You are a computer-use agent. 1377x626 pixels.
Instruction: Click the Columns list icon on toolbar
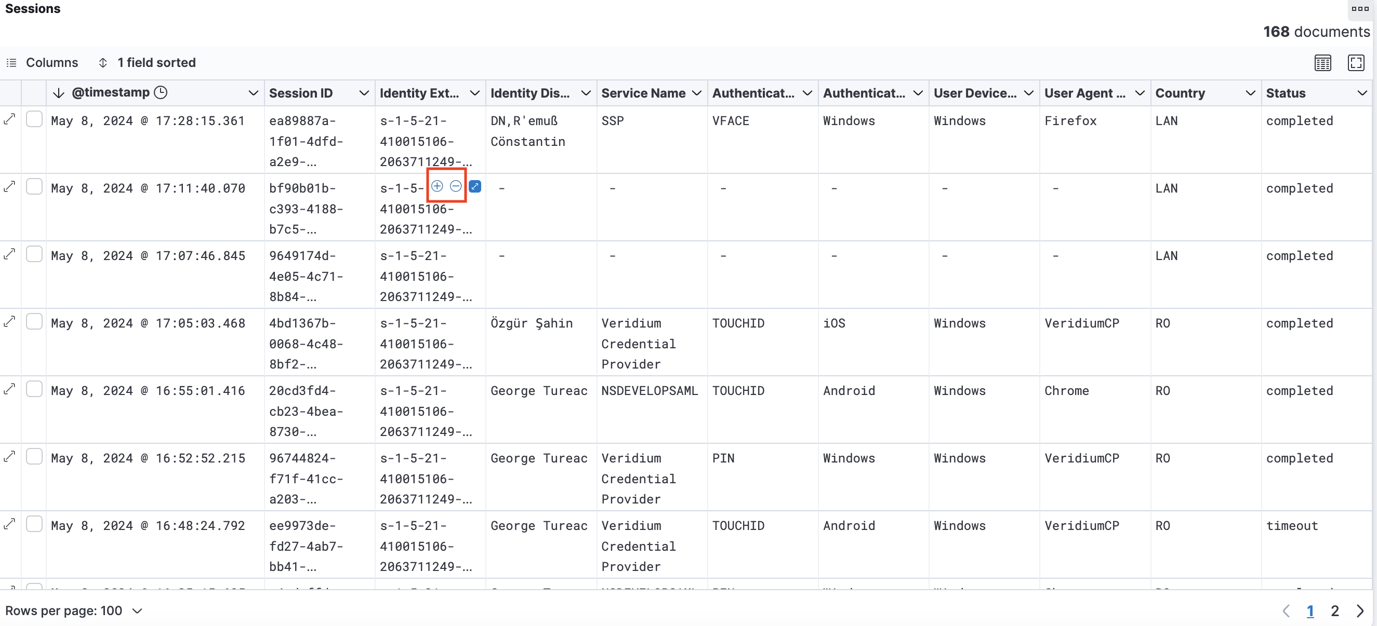(x=11, y=62)
